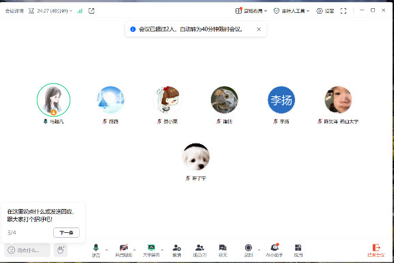Click the red end meeting (结束会议) button
Image resolution: width=394 pixels, height=263 pixels.
point(376,251)
